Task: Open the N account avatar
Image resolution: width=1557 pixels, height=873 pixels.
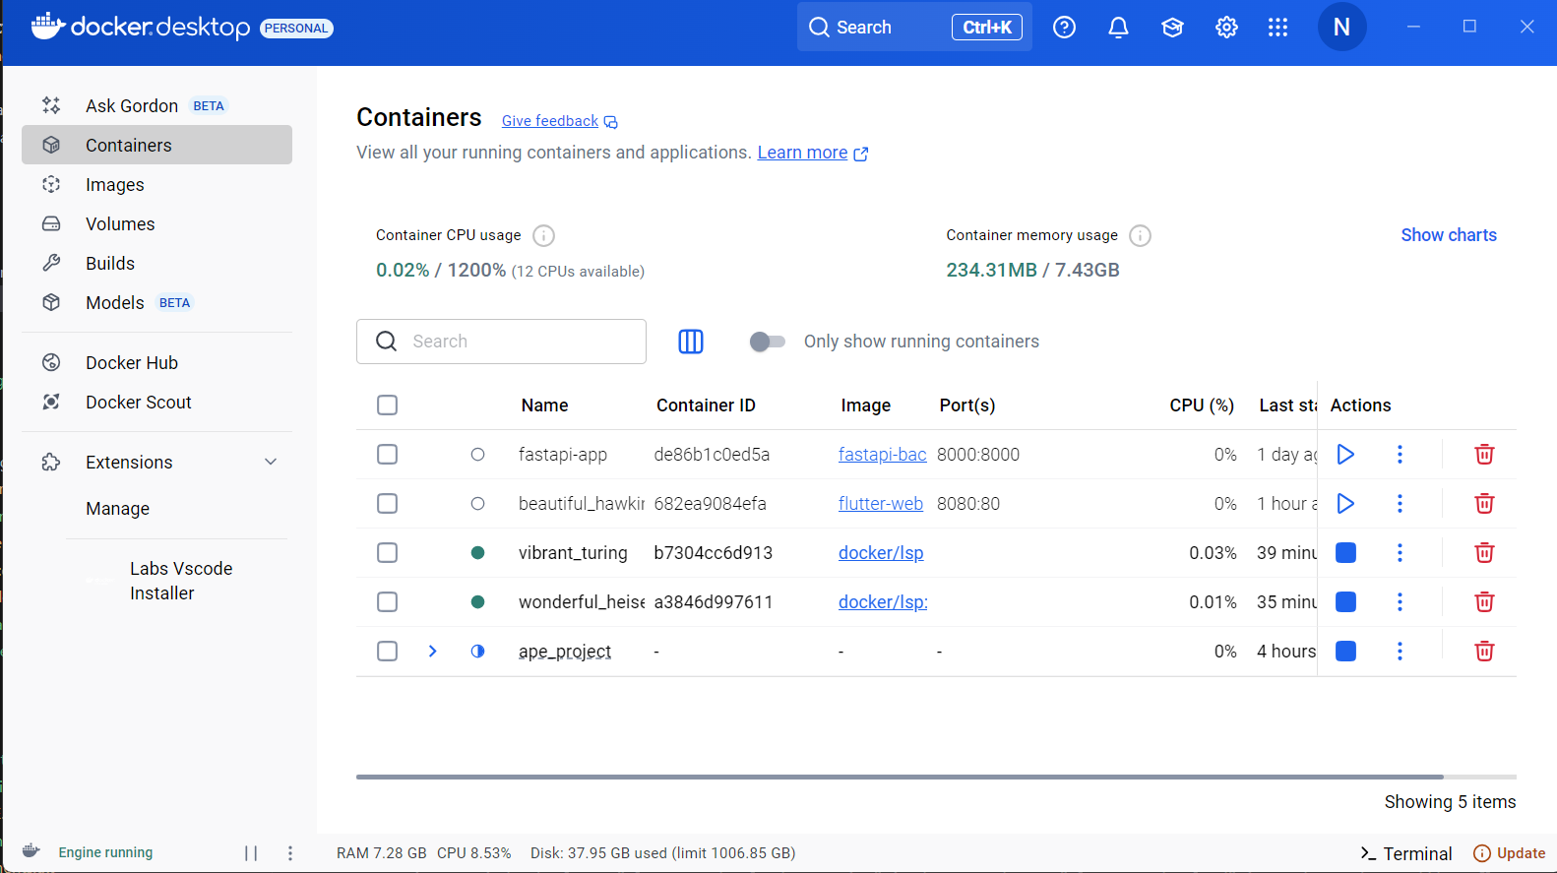Action: 1341,27
